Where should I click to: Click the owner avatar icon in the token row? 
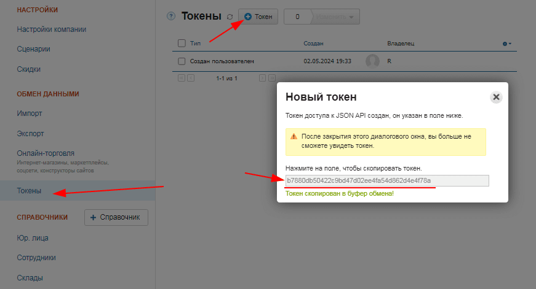pyautogui.click(x=372, y=61)
